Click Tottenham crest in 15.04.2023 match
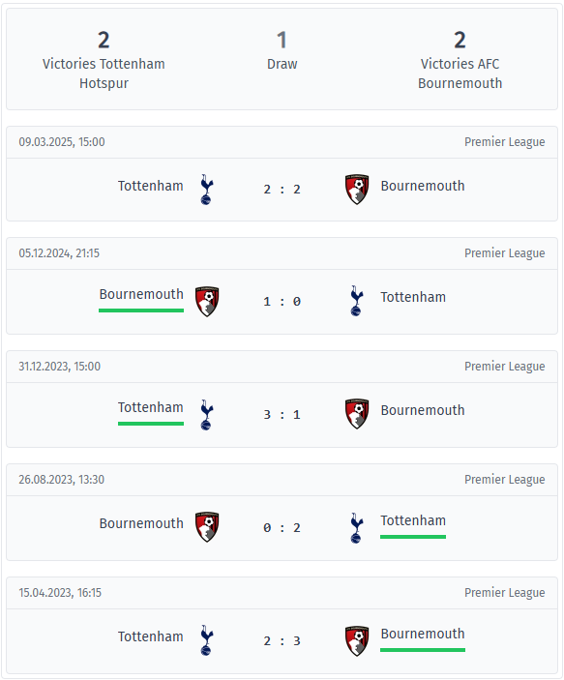Screen dimensions: 564x680 tap(206, 640)
